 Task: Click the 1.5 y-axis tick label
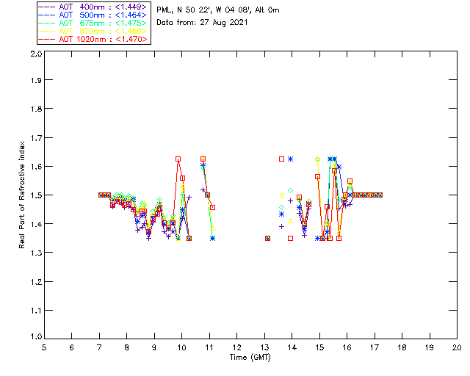coord(36,195)
